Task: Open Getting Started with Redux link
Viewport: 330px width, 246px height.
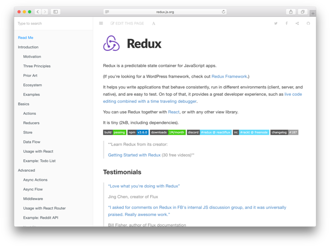Action: click(134, 155)
